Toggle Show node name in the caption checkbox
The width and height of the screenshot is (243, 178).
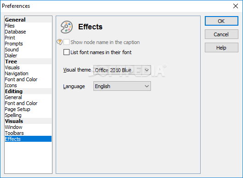coord(66,42)
